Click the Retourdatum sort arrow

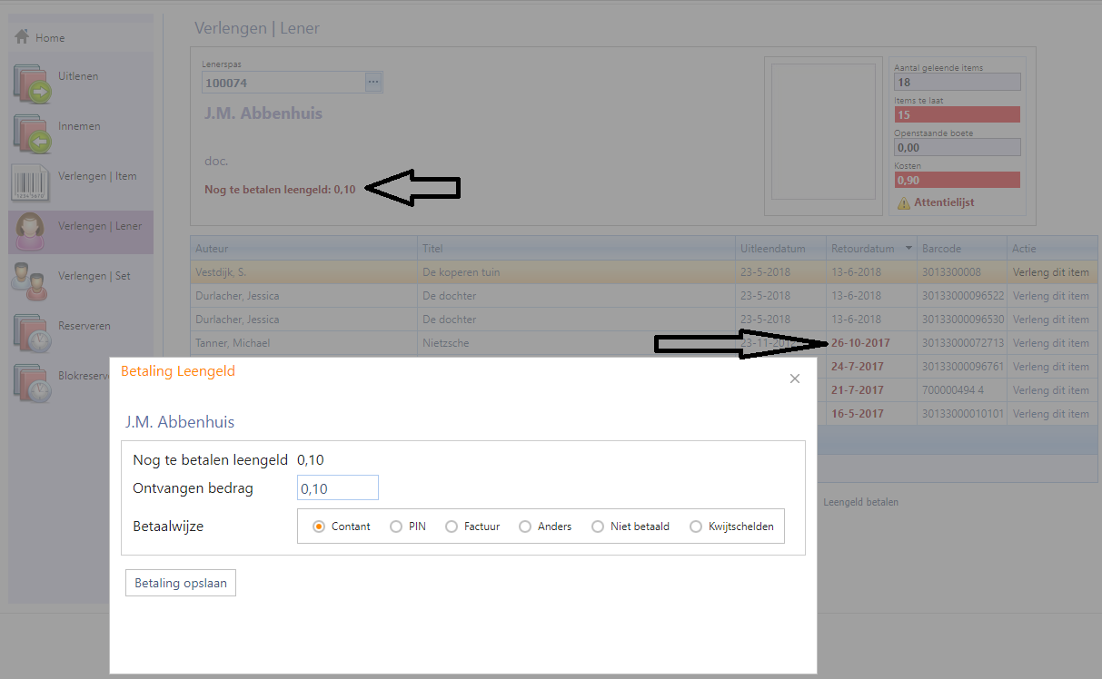coord(908,249)
